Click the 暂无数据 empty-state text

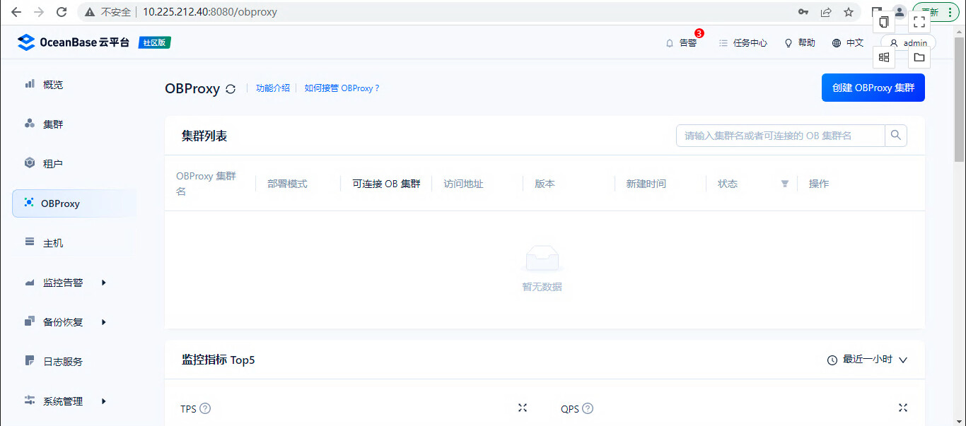click(542, 287)
